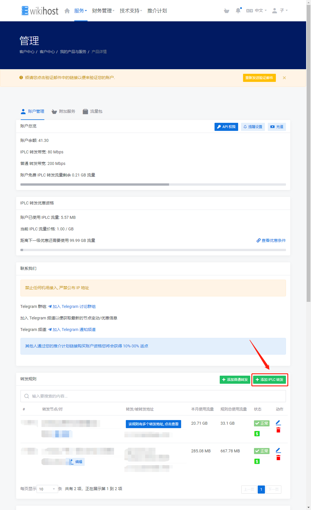The image size is (311, 510).
Task: Delete the 20.71 GB forwarding rule
Action: 278,430
